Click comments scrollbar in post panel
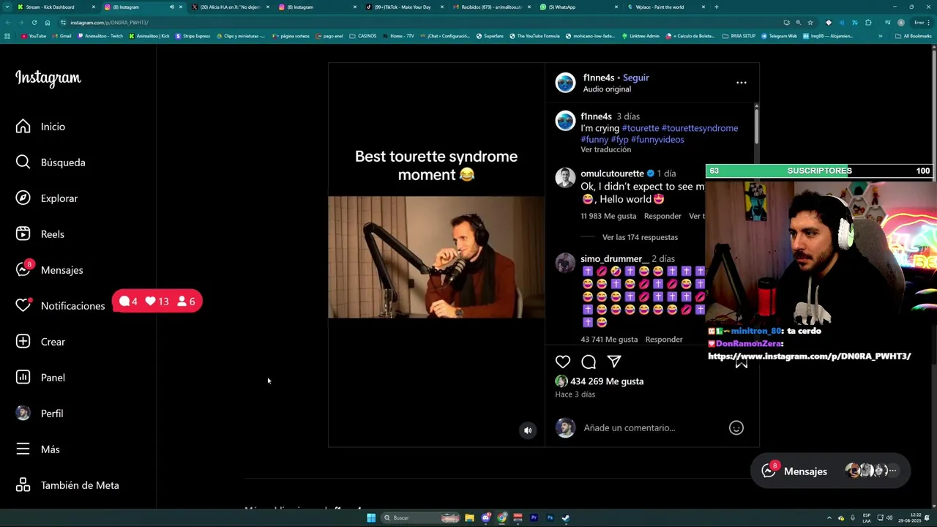 coord(756,124)
